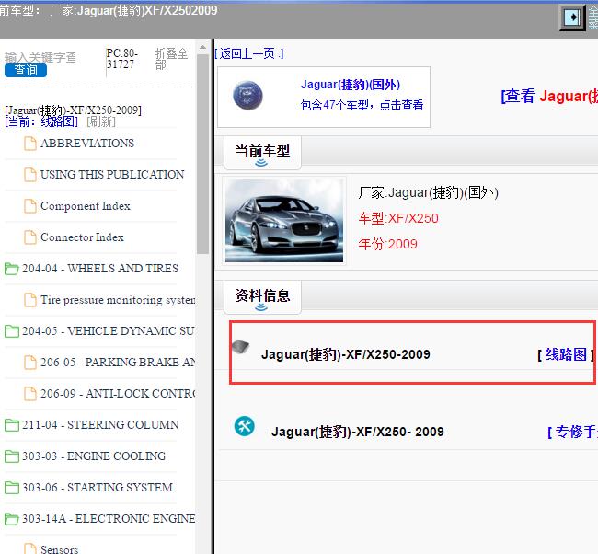Expand the 211-04 STEERING COLUMN folder icon
Viewport: 598px width, 554px height.
click(x=11, y=425)
